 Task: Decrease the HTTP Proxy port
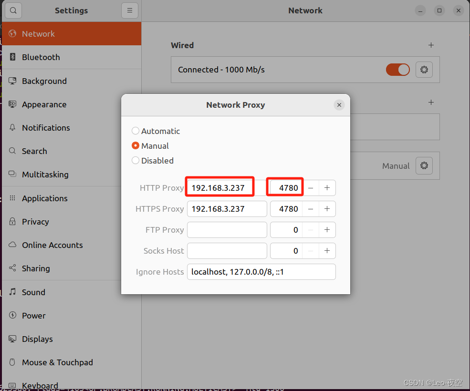[x=311, y=187]
